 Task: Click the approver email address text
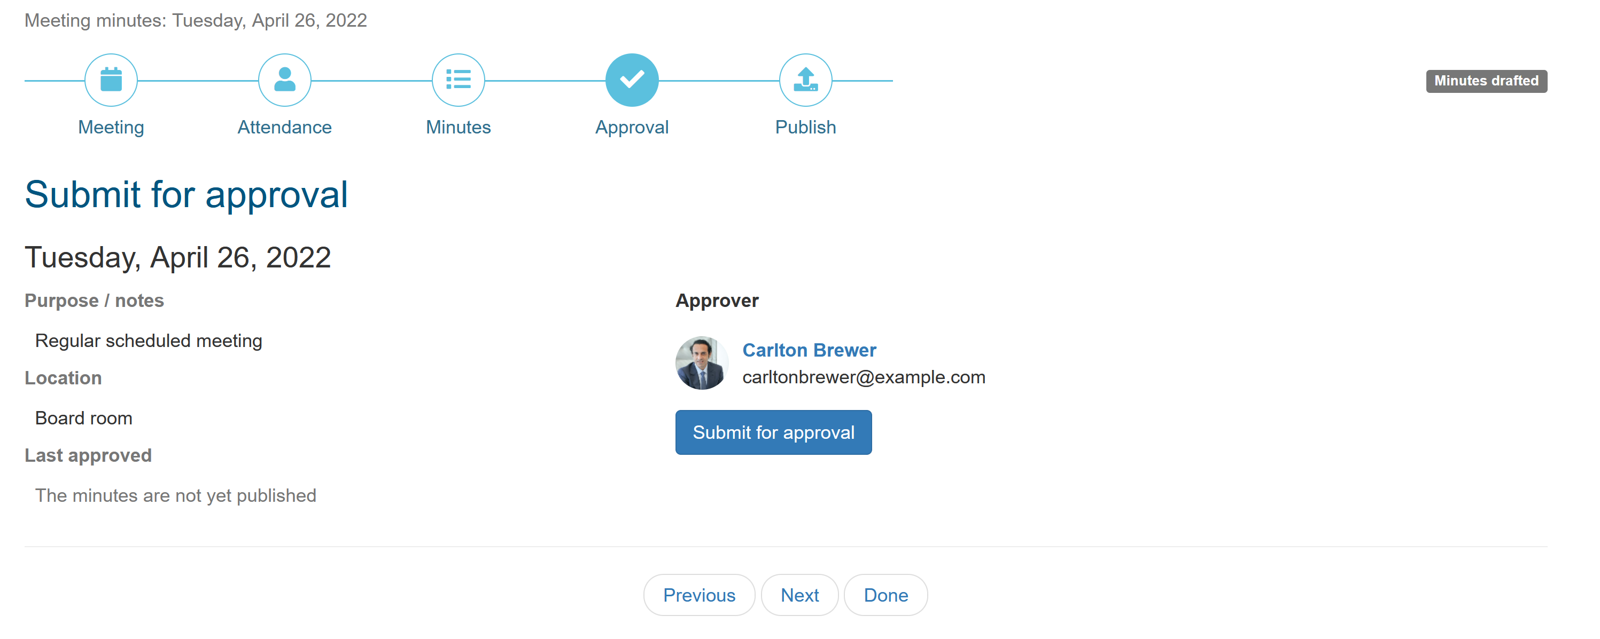(864, 377)
